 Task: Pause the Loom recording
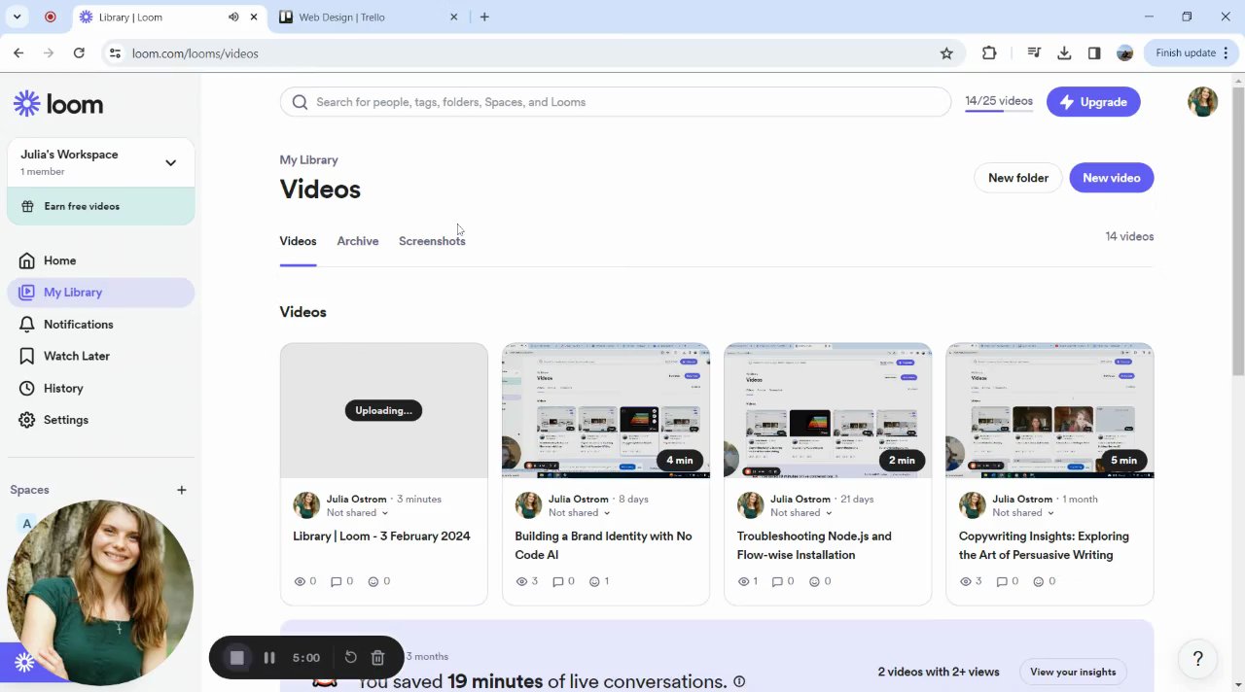269,658
